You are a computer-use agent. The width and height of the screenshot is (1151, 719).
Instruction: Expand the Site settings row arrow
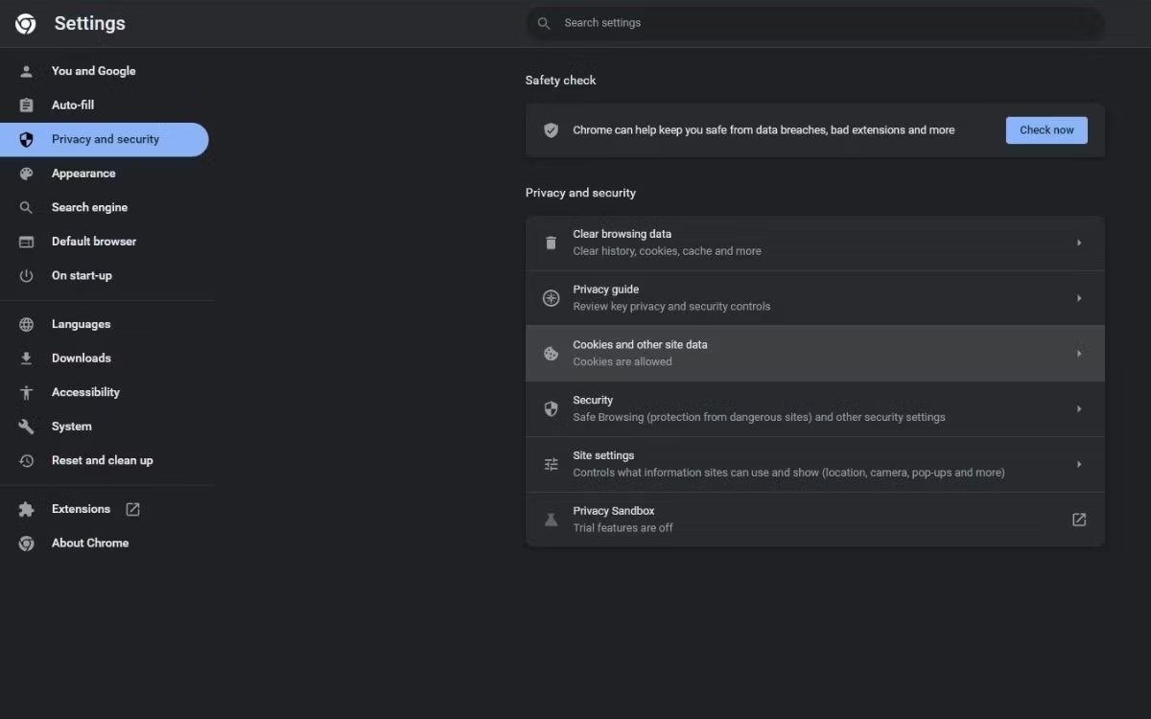coord(1079,464)
